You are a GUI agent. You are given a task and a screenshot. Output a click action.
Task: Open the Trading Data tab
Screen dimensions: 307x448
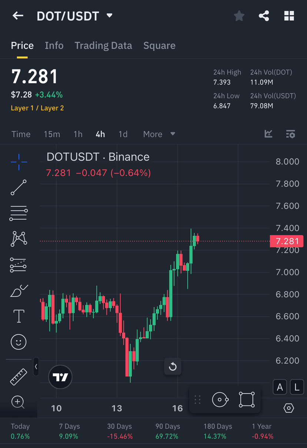[103, 46]
